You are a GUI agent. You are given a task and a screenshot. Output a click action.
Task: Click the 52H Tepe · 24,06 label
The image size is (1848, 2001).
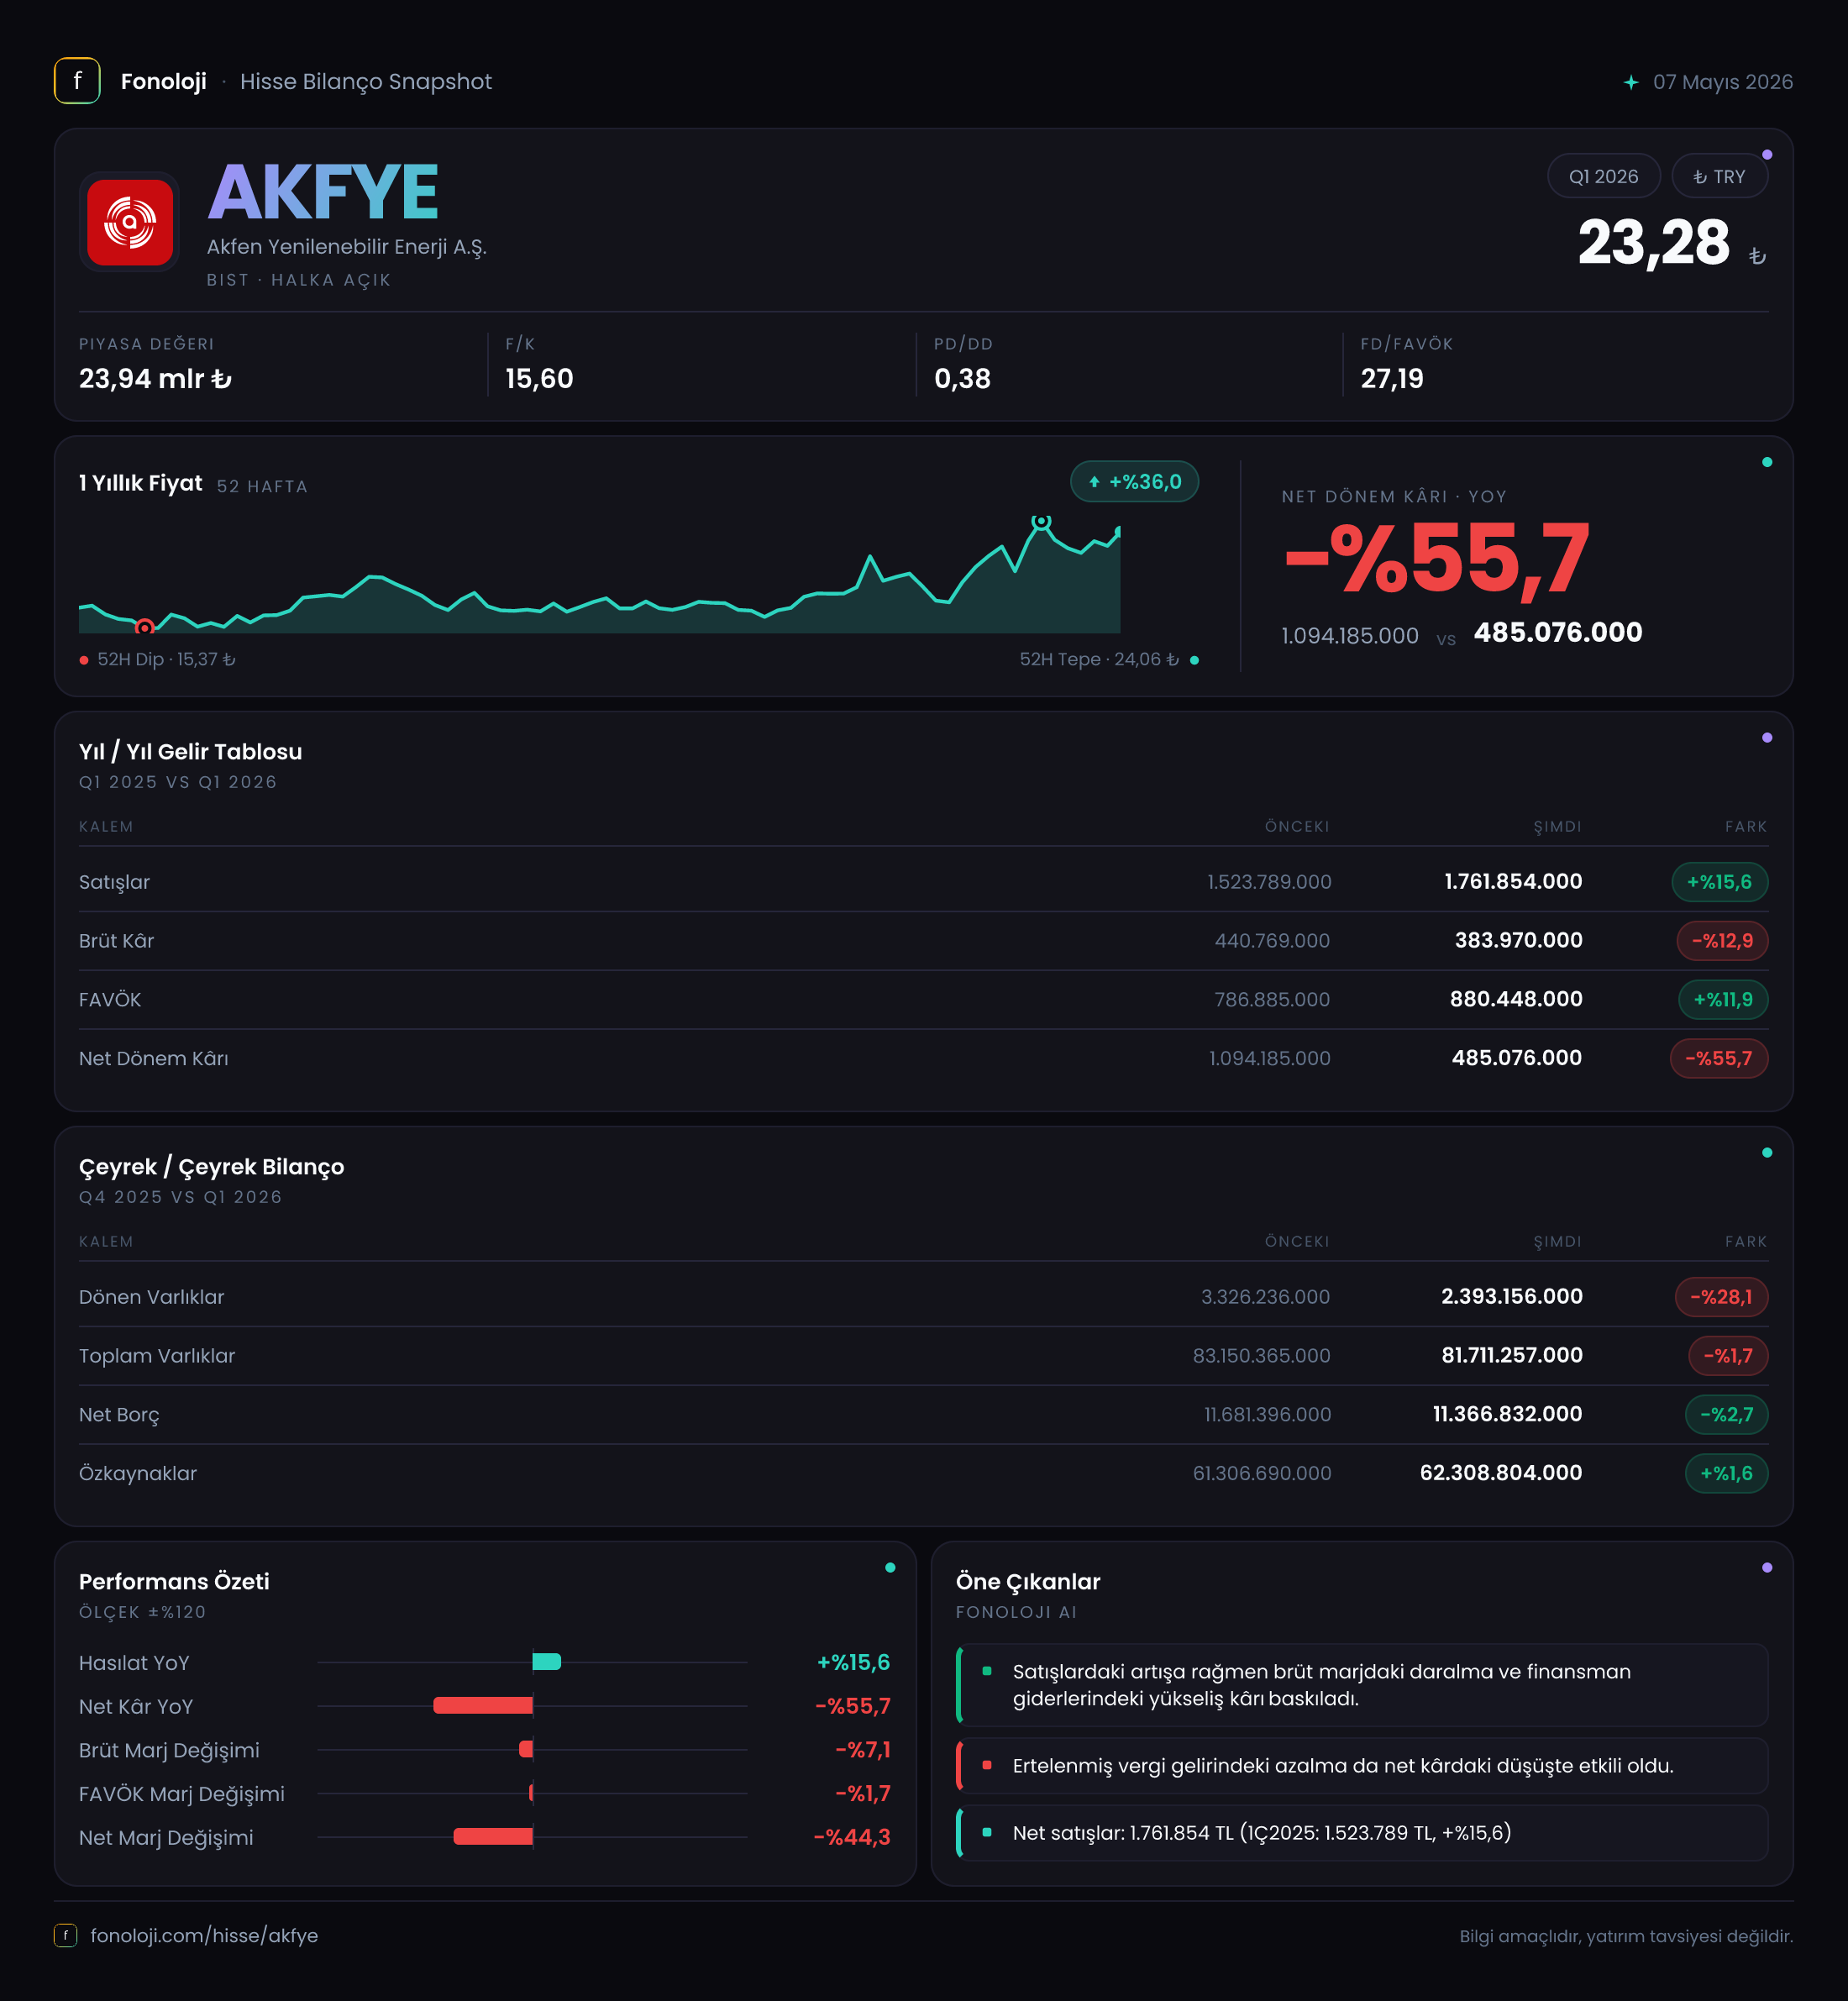pos(1109,660)
